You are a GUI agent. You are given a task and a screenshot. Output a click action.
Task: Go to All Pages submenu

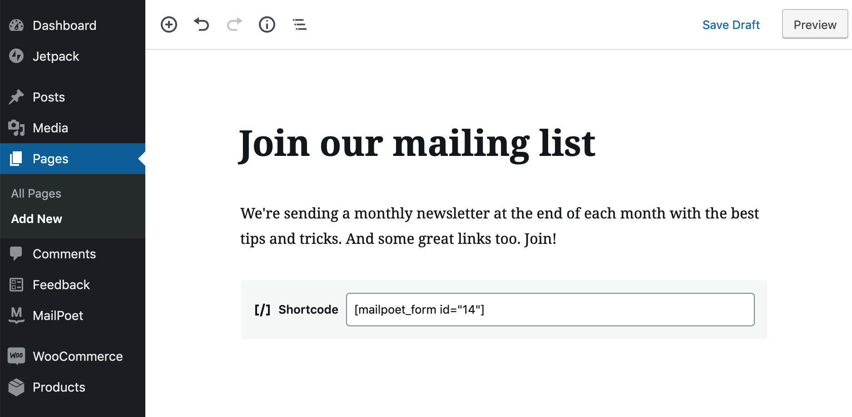[36, 194]
